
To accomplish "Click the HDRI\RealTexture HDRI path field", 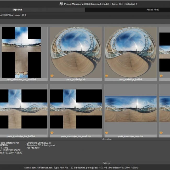I will (85, 15).
